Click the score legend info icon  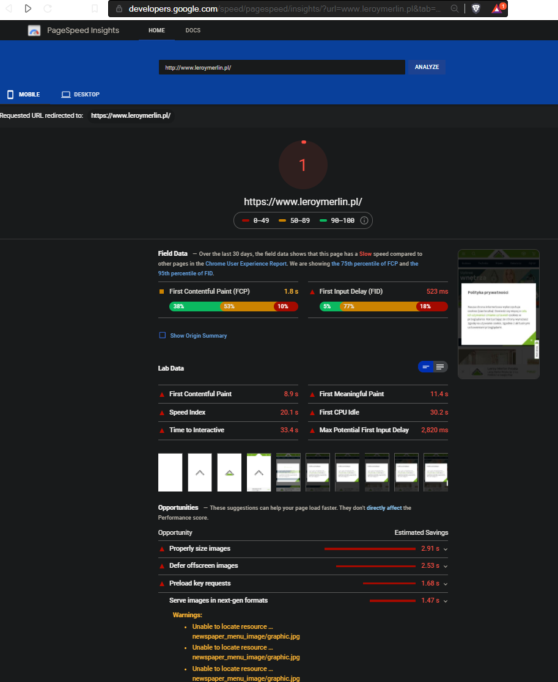(364, 220)
